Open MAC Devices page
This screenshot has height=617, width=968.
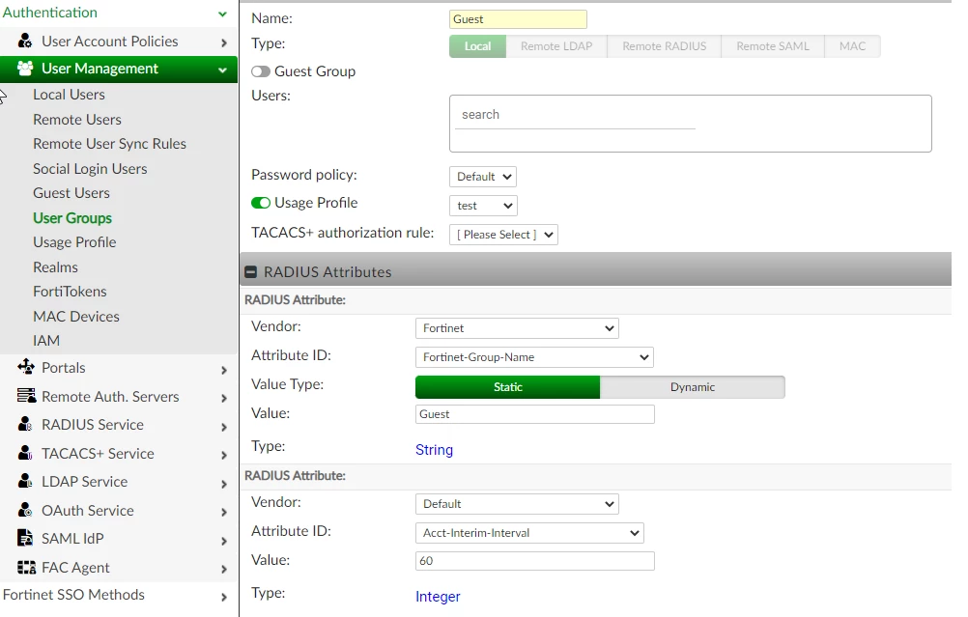(76, 317)
